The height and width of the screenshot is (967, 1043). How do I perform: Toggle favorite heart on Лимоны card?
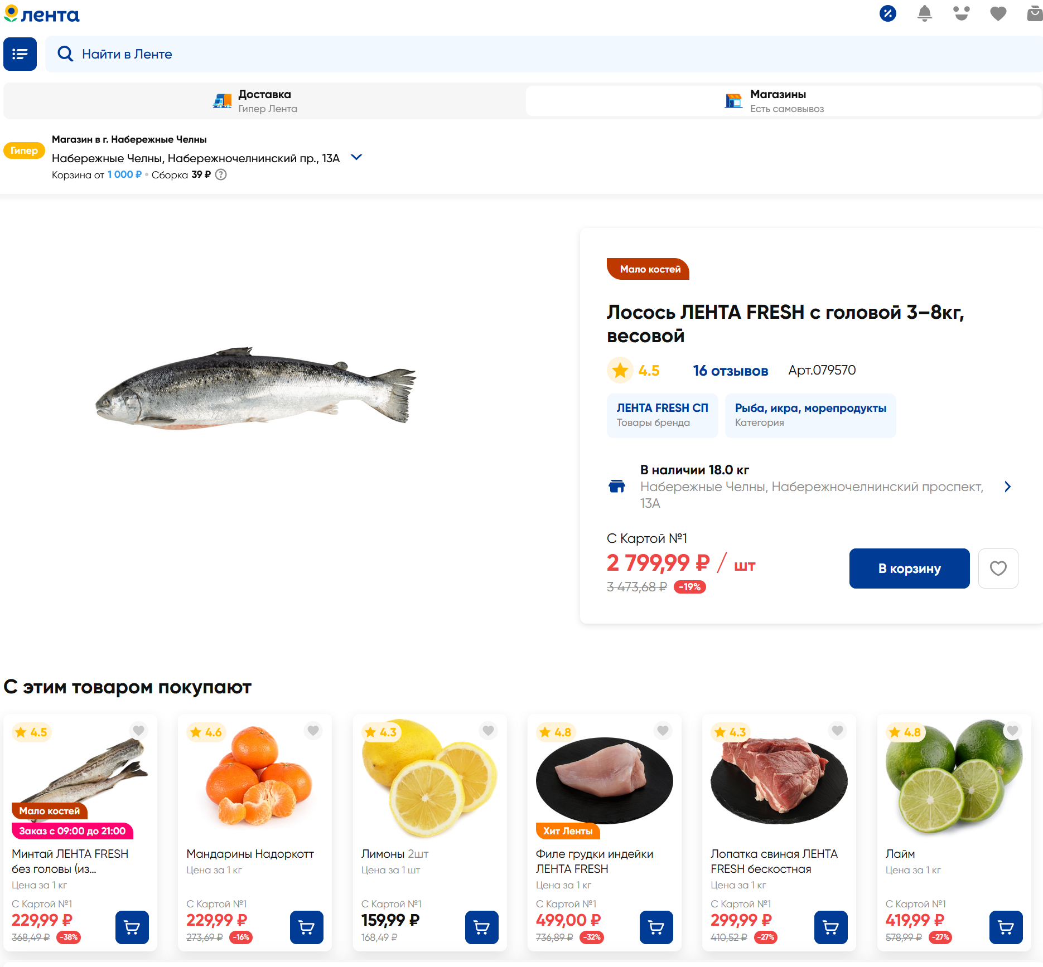(x=488, y=731)
